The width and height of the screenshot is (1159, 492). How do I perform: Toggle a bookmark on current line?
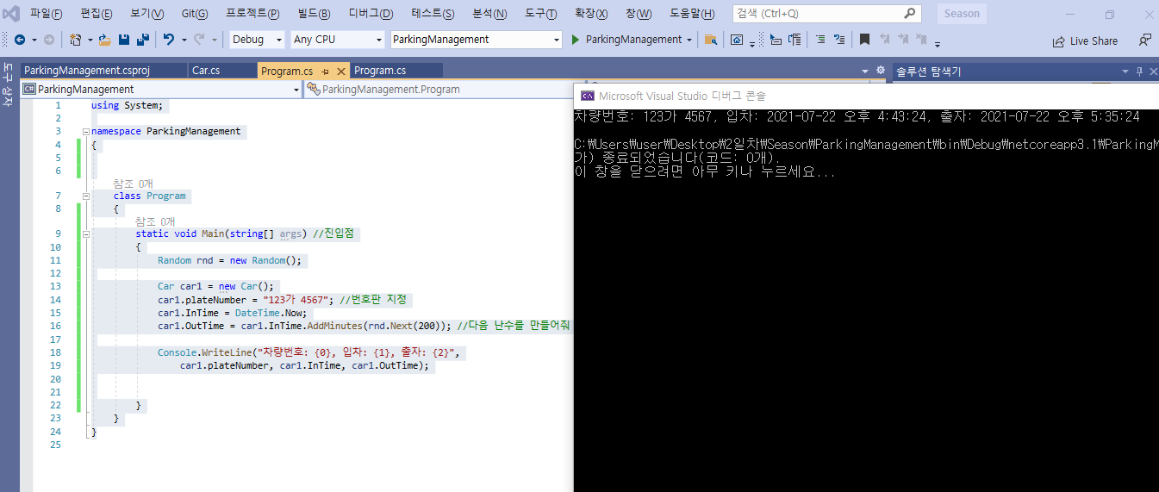(864, 40)
